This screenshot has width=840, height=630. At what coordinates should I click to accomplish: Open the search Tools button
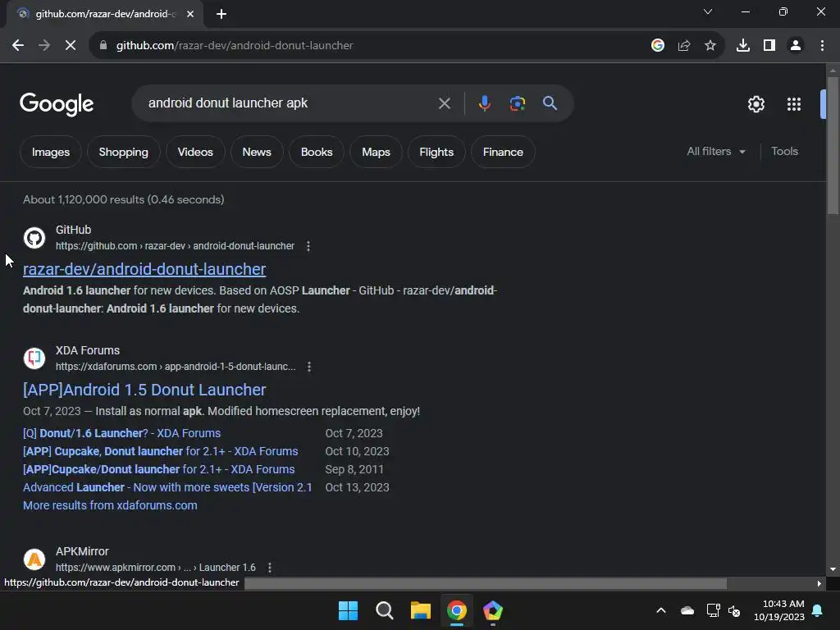point(784,152)
